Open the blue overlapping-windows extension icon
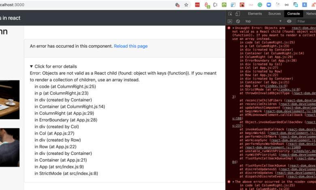 point(296,5)
